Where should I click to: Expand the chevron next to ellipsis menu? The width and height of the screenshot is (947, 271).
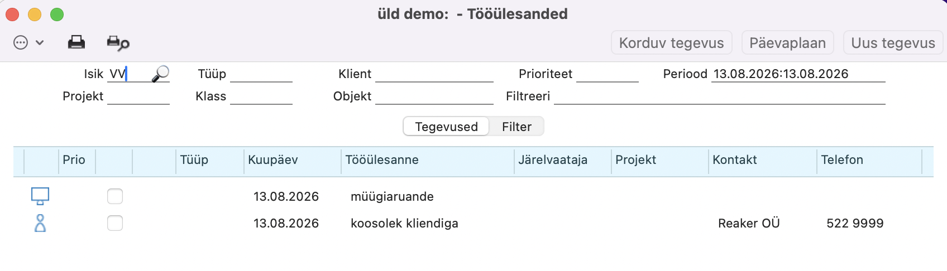pyautogui.click(x=40, y=43)
